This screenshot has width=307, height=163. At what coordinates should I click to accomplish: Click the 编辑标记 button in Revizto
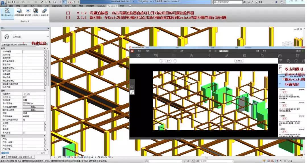click(239, 61)
